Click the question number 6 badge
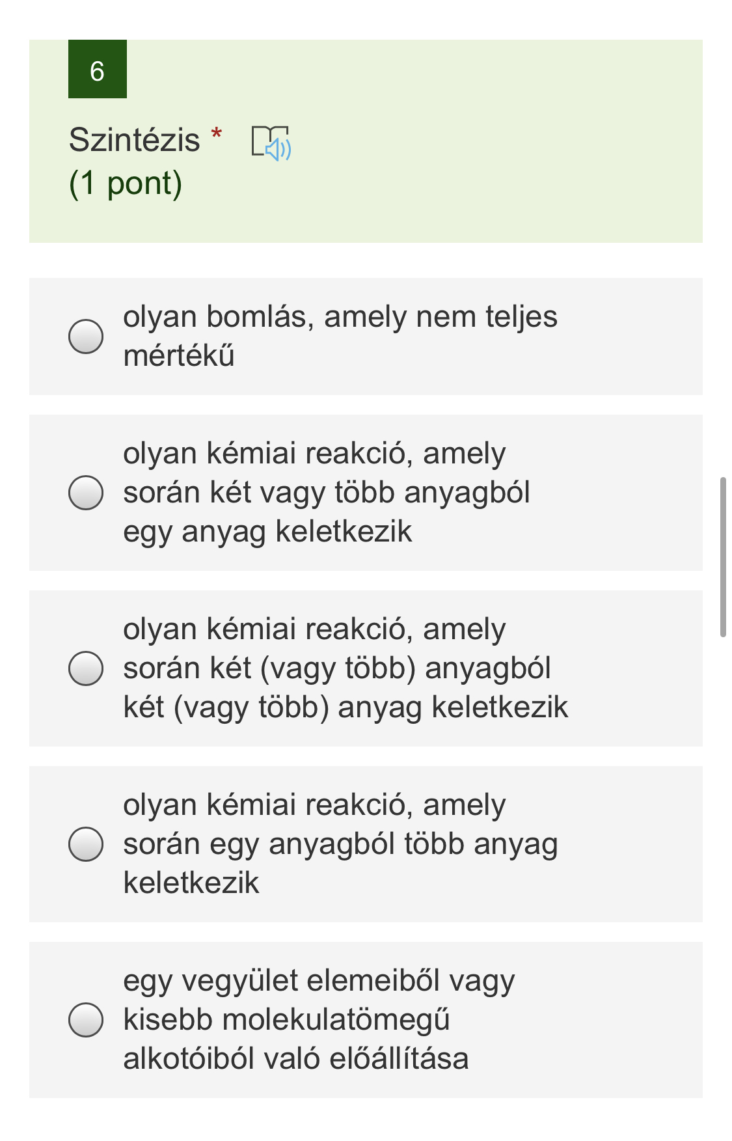This screenshot has width=732, height=1141. pos(98,70)
